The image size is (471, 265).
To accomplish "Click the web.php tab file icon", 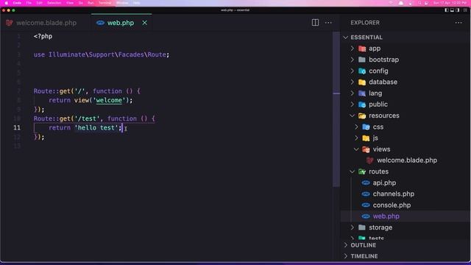I will coord(100,23).
